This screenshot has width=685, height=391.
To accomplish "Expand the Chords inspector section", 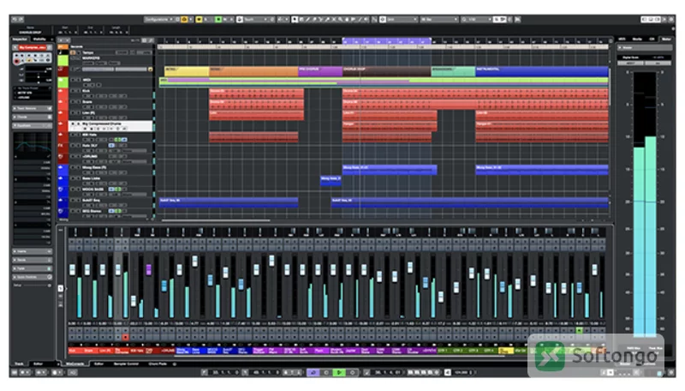I will click(33, 117).
